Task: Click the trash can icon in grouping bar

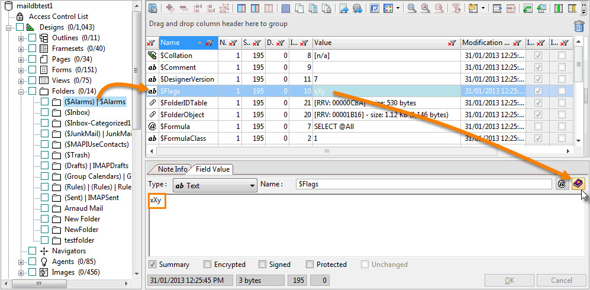Action: tap(579, 25)
